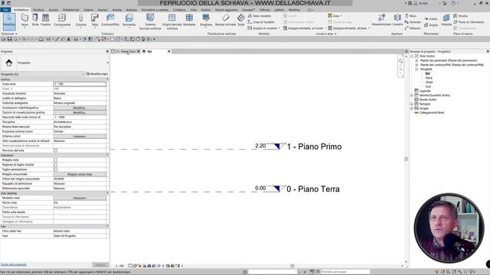Select Griglia facciata continua tool
The height and width of the screenshot is (275, 490).
pyautogui.click(x=171, y=22)
